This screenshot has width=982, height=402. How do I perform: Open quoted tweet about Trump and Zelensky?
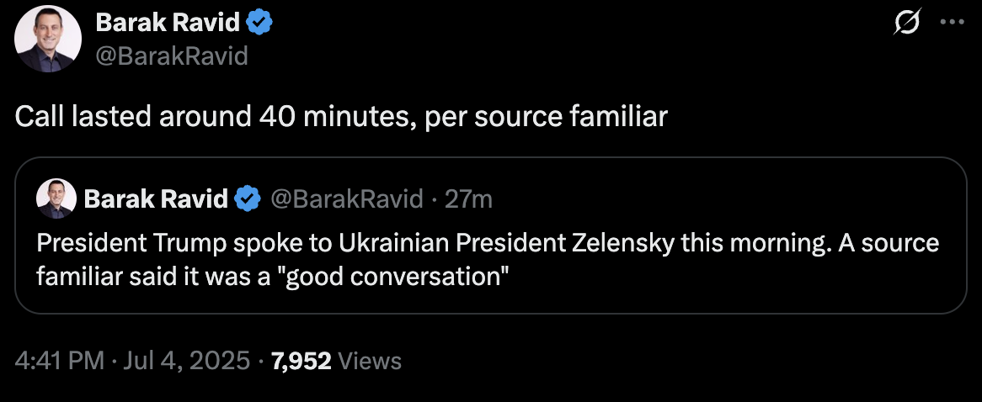click(490, 259)
